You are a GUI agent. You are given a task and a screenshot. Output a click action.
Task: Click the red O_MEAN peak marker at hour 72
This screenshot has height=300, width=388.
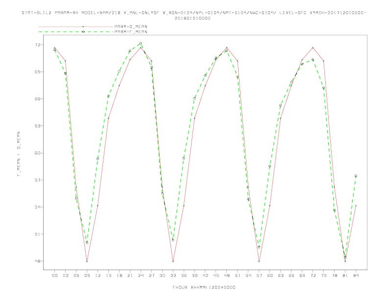pos(313,48)
